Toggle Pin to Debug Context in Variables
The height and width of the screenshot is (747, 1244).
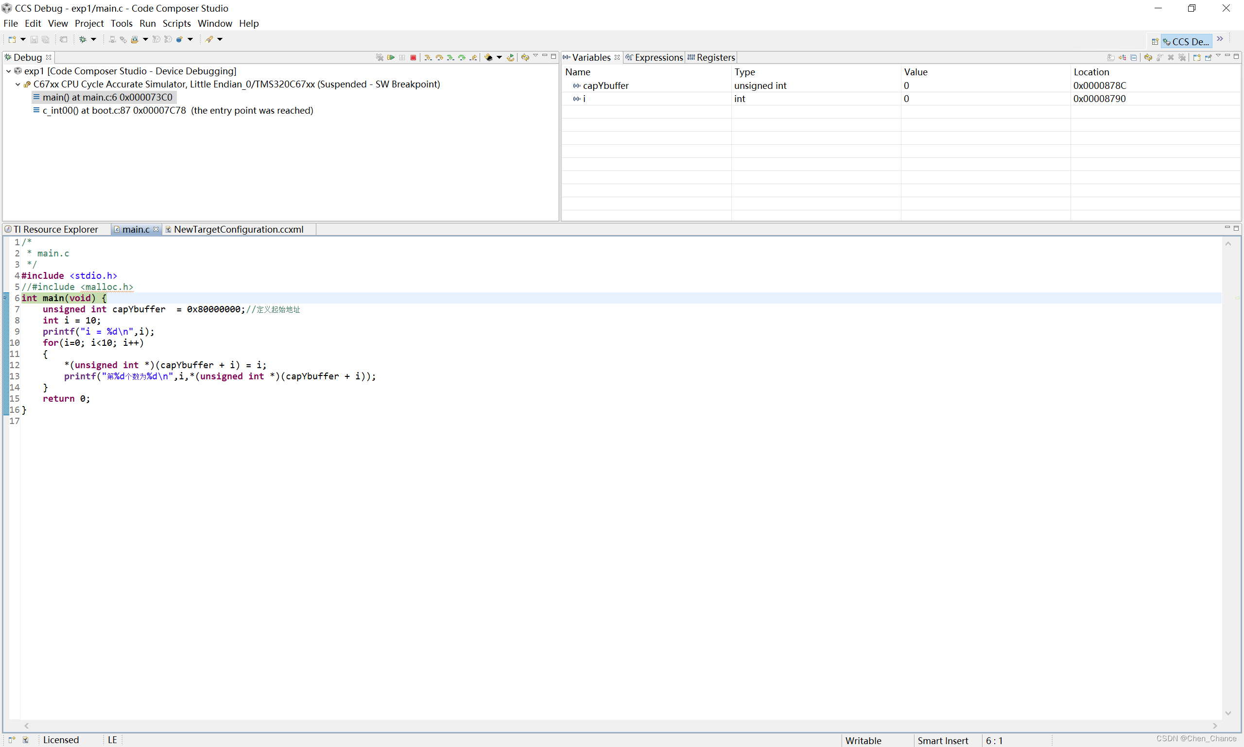coord(1208,57)
